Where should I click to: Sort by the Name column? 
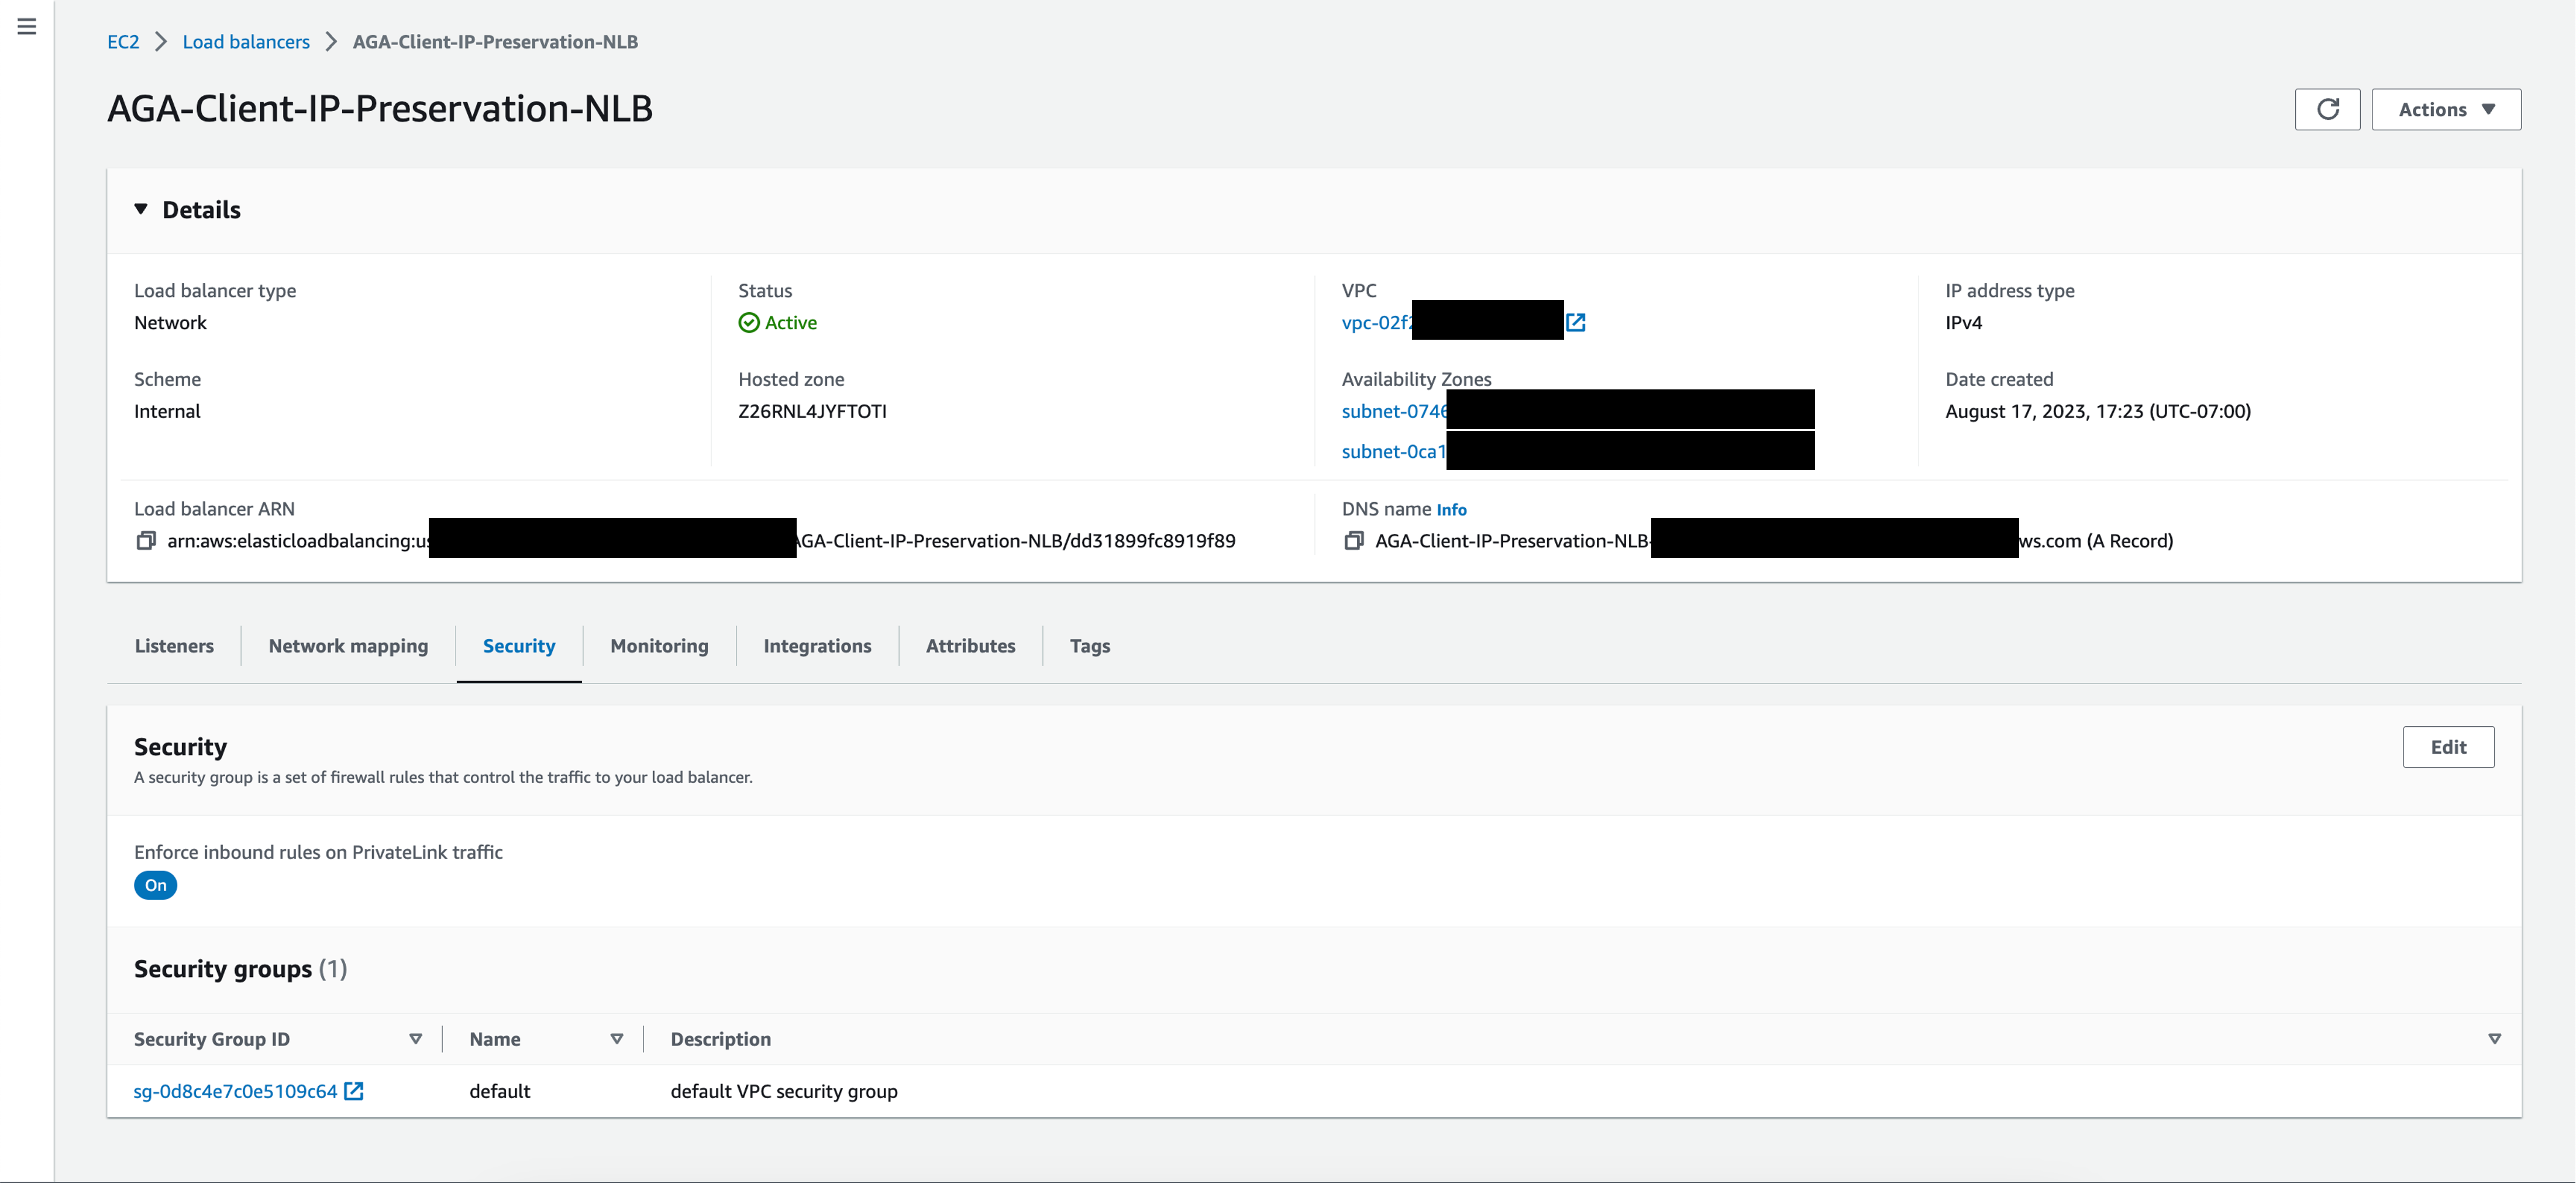tap(617, 1039)
